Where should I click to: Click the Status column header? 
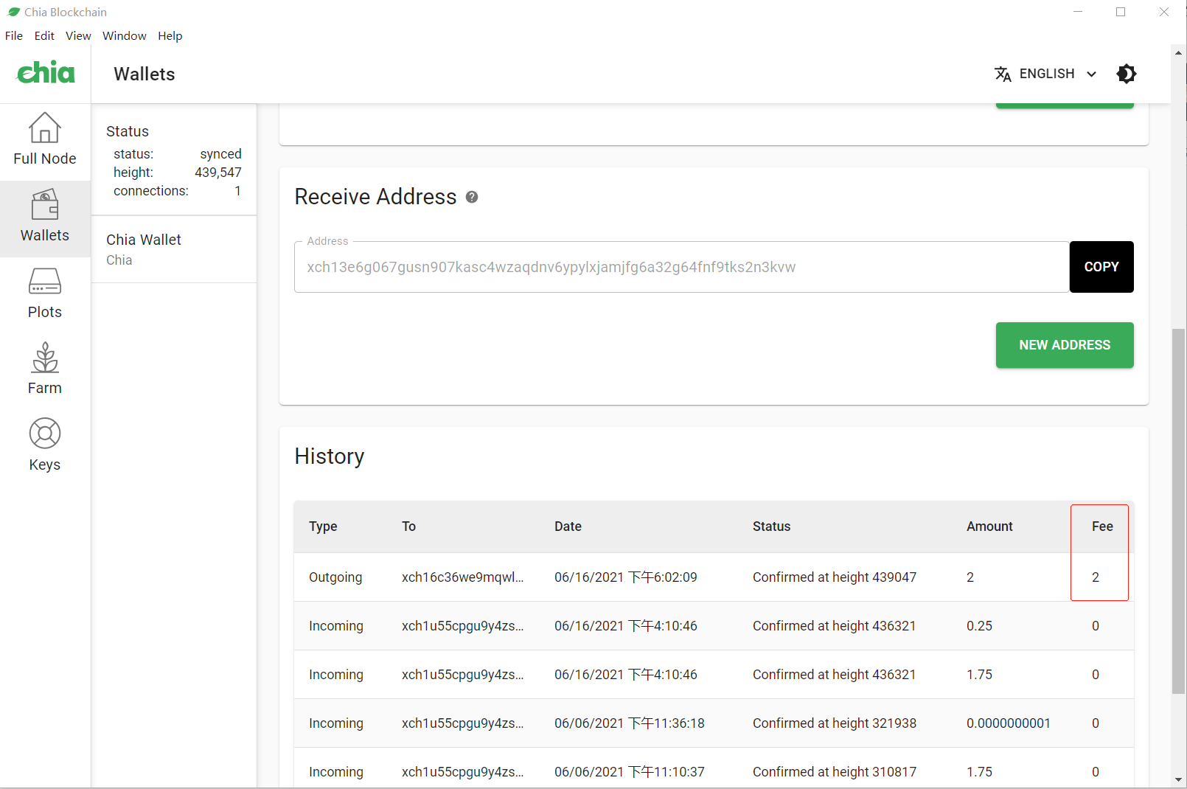click(771, 526)
